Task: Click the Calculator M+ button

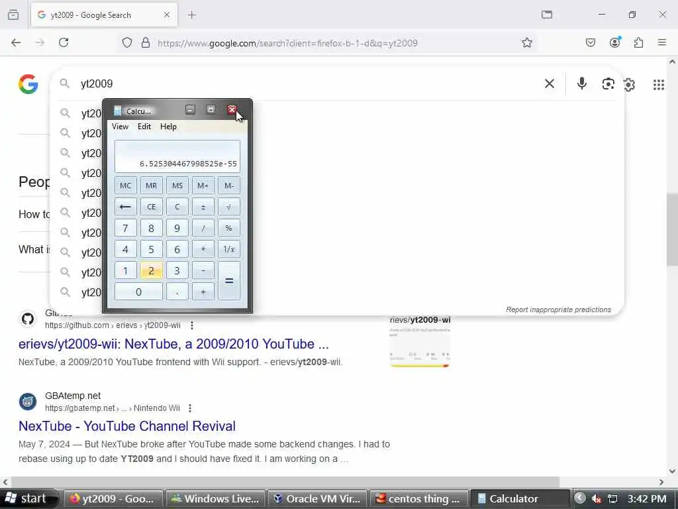Action: (203, 186)
